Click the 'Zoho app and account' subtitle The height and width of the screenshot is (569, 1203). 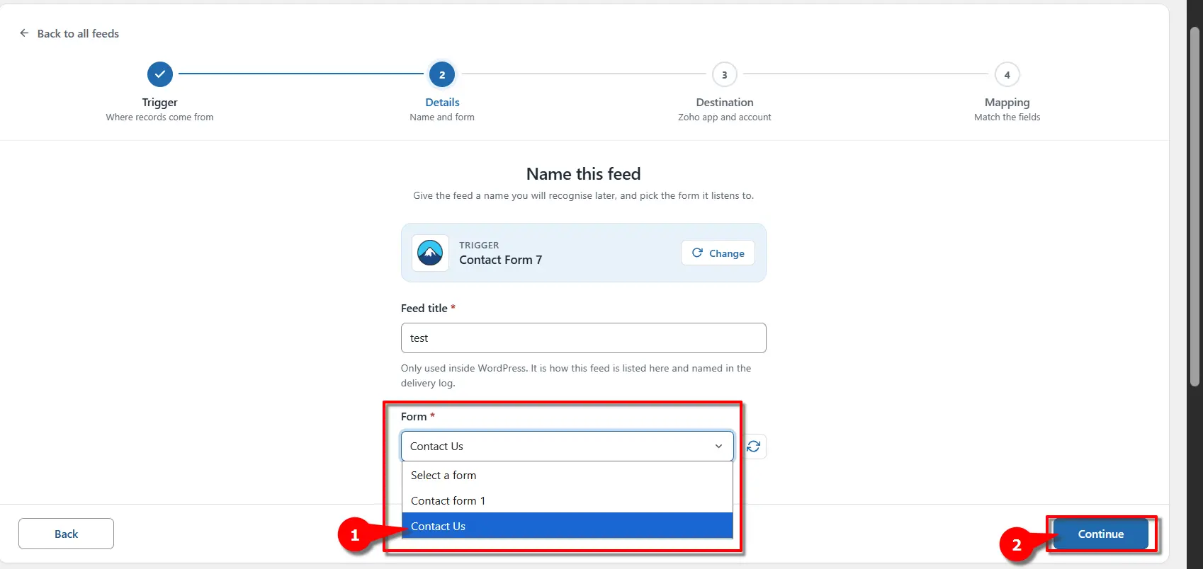click(724, 117)
